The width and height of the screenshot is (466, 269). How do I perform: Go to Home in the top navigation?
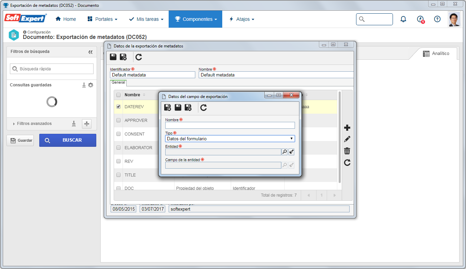coord(66,19)
